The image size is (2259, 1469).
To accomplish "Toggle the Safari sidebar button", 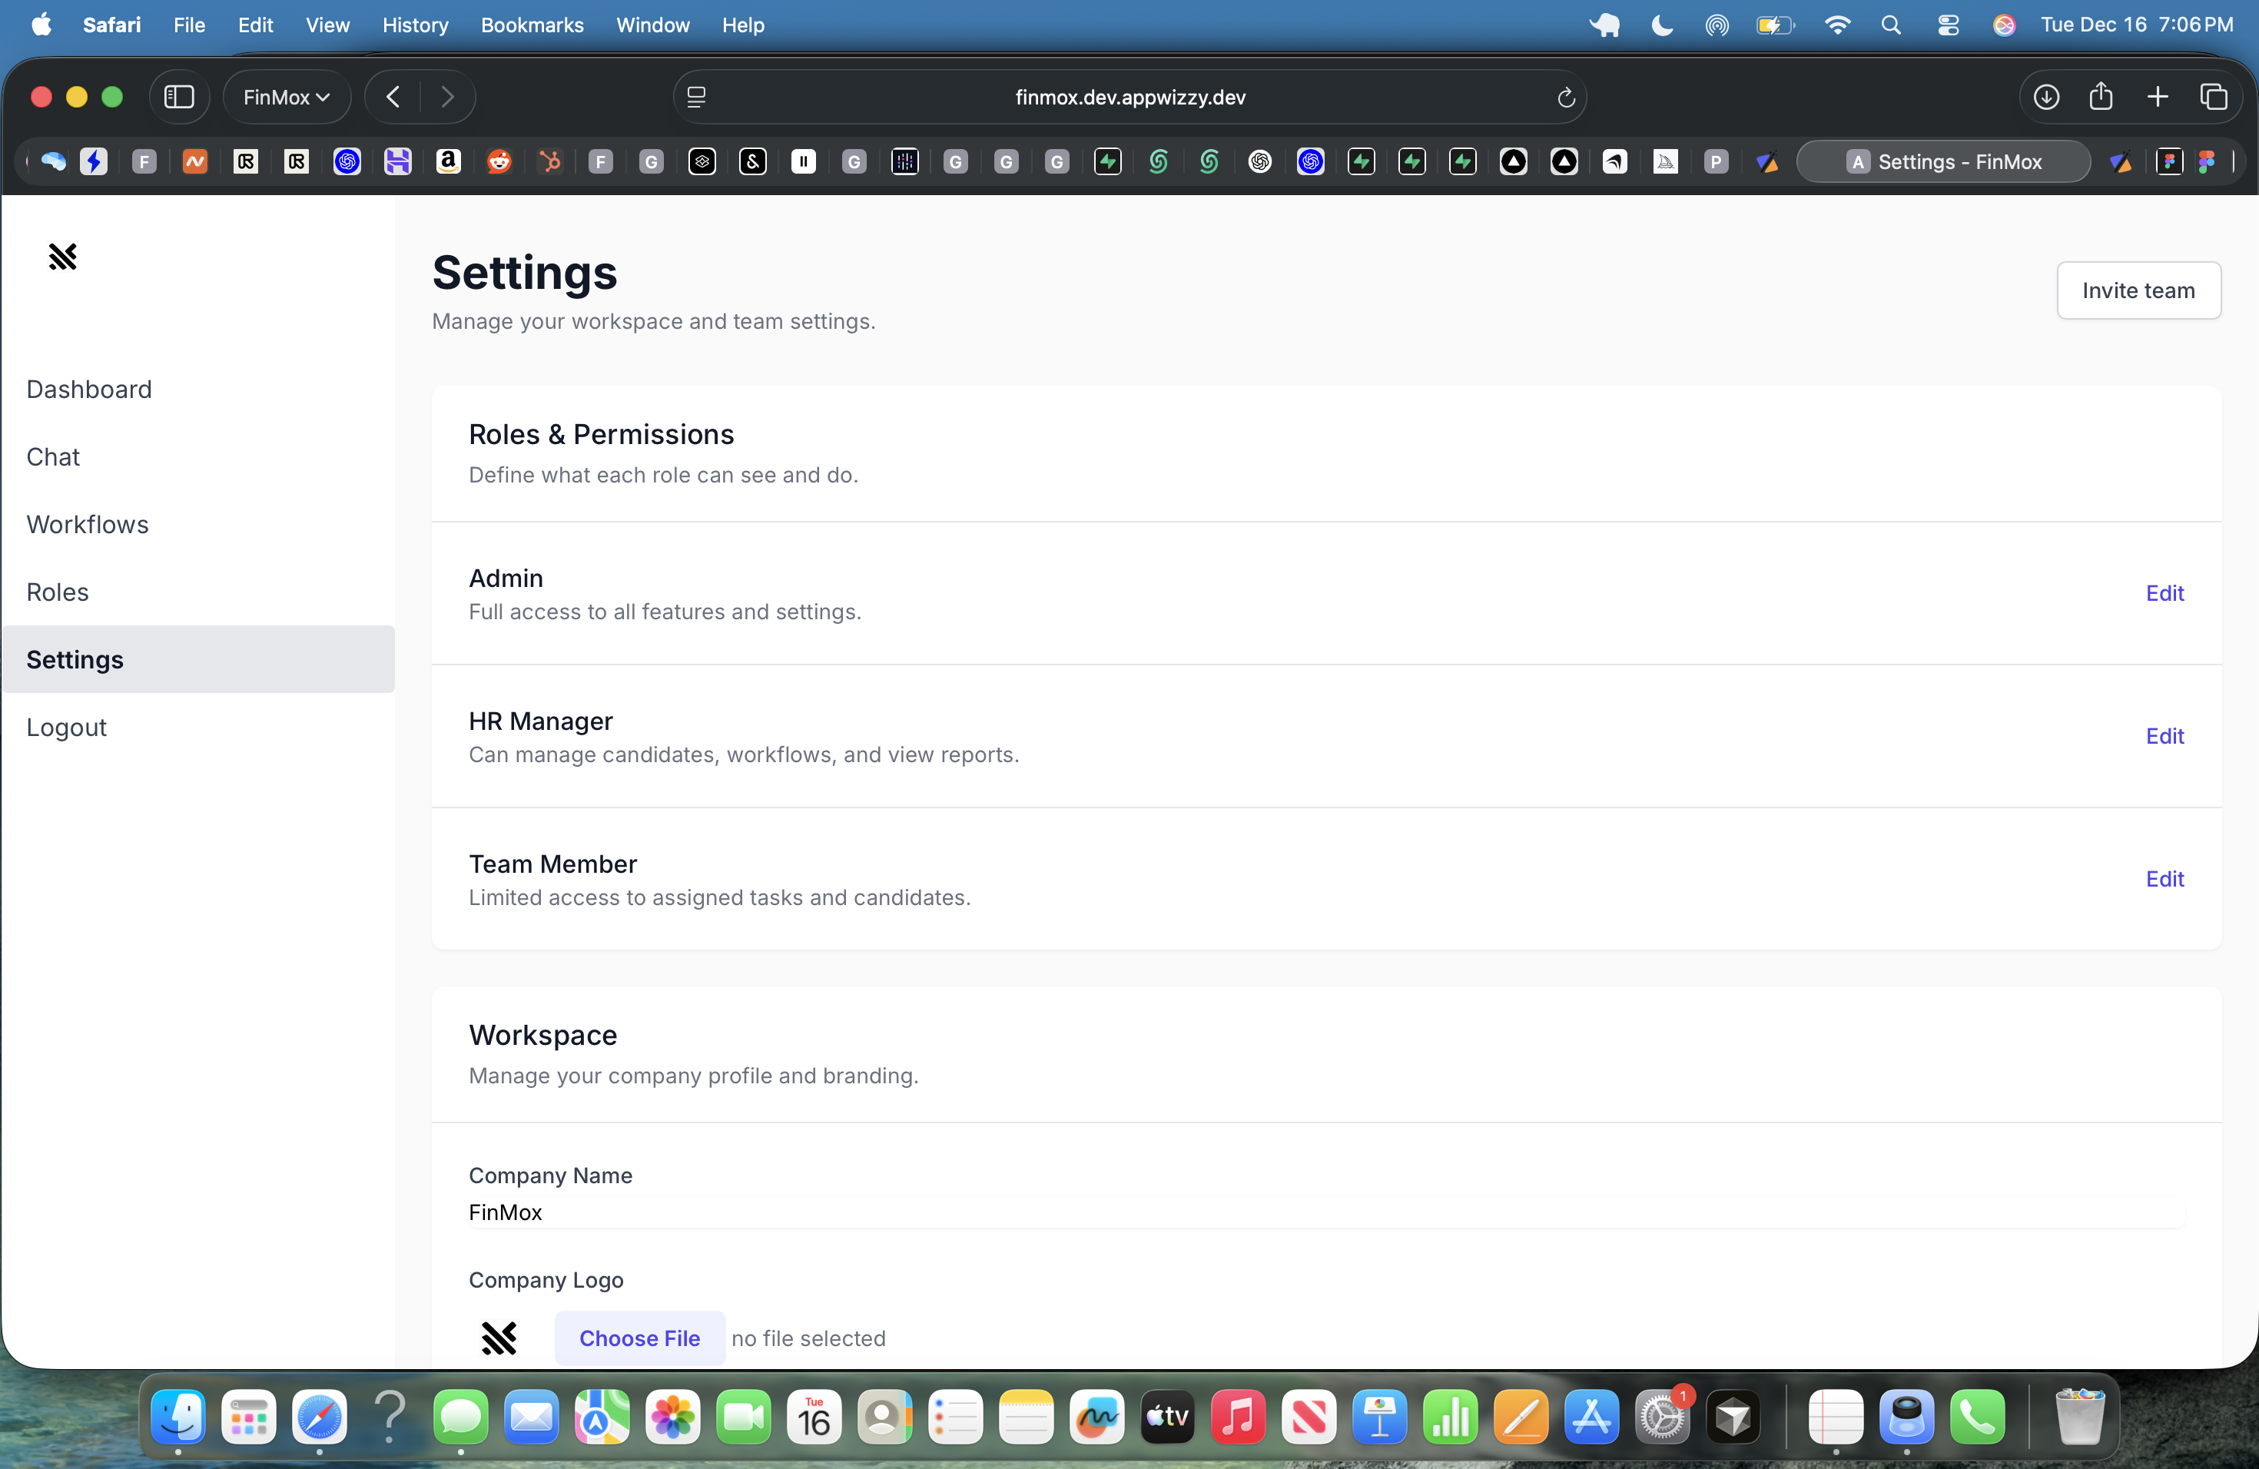I will tap(179, 97).
